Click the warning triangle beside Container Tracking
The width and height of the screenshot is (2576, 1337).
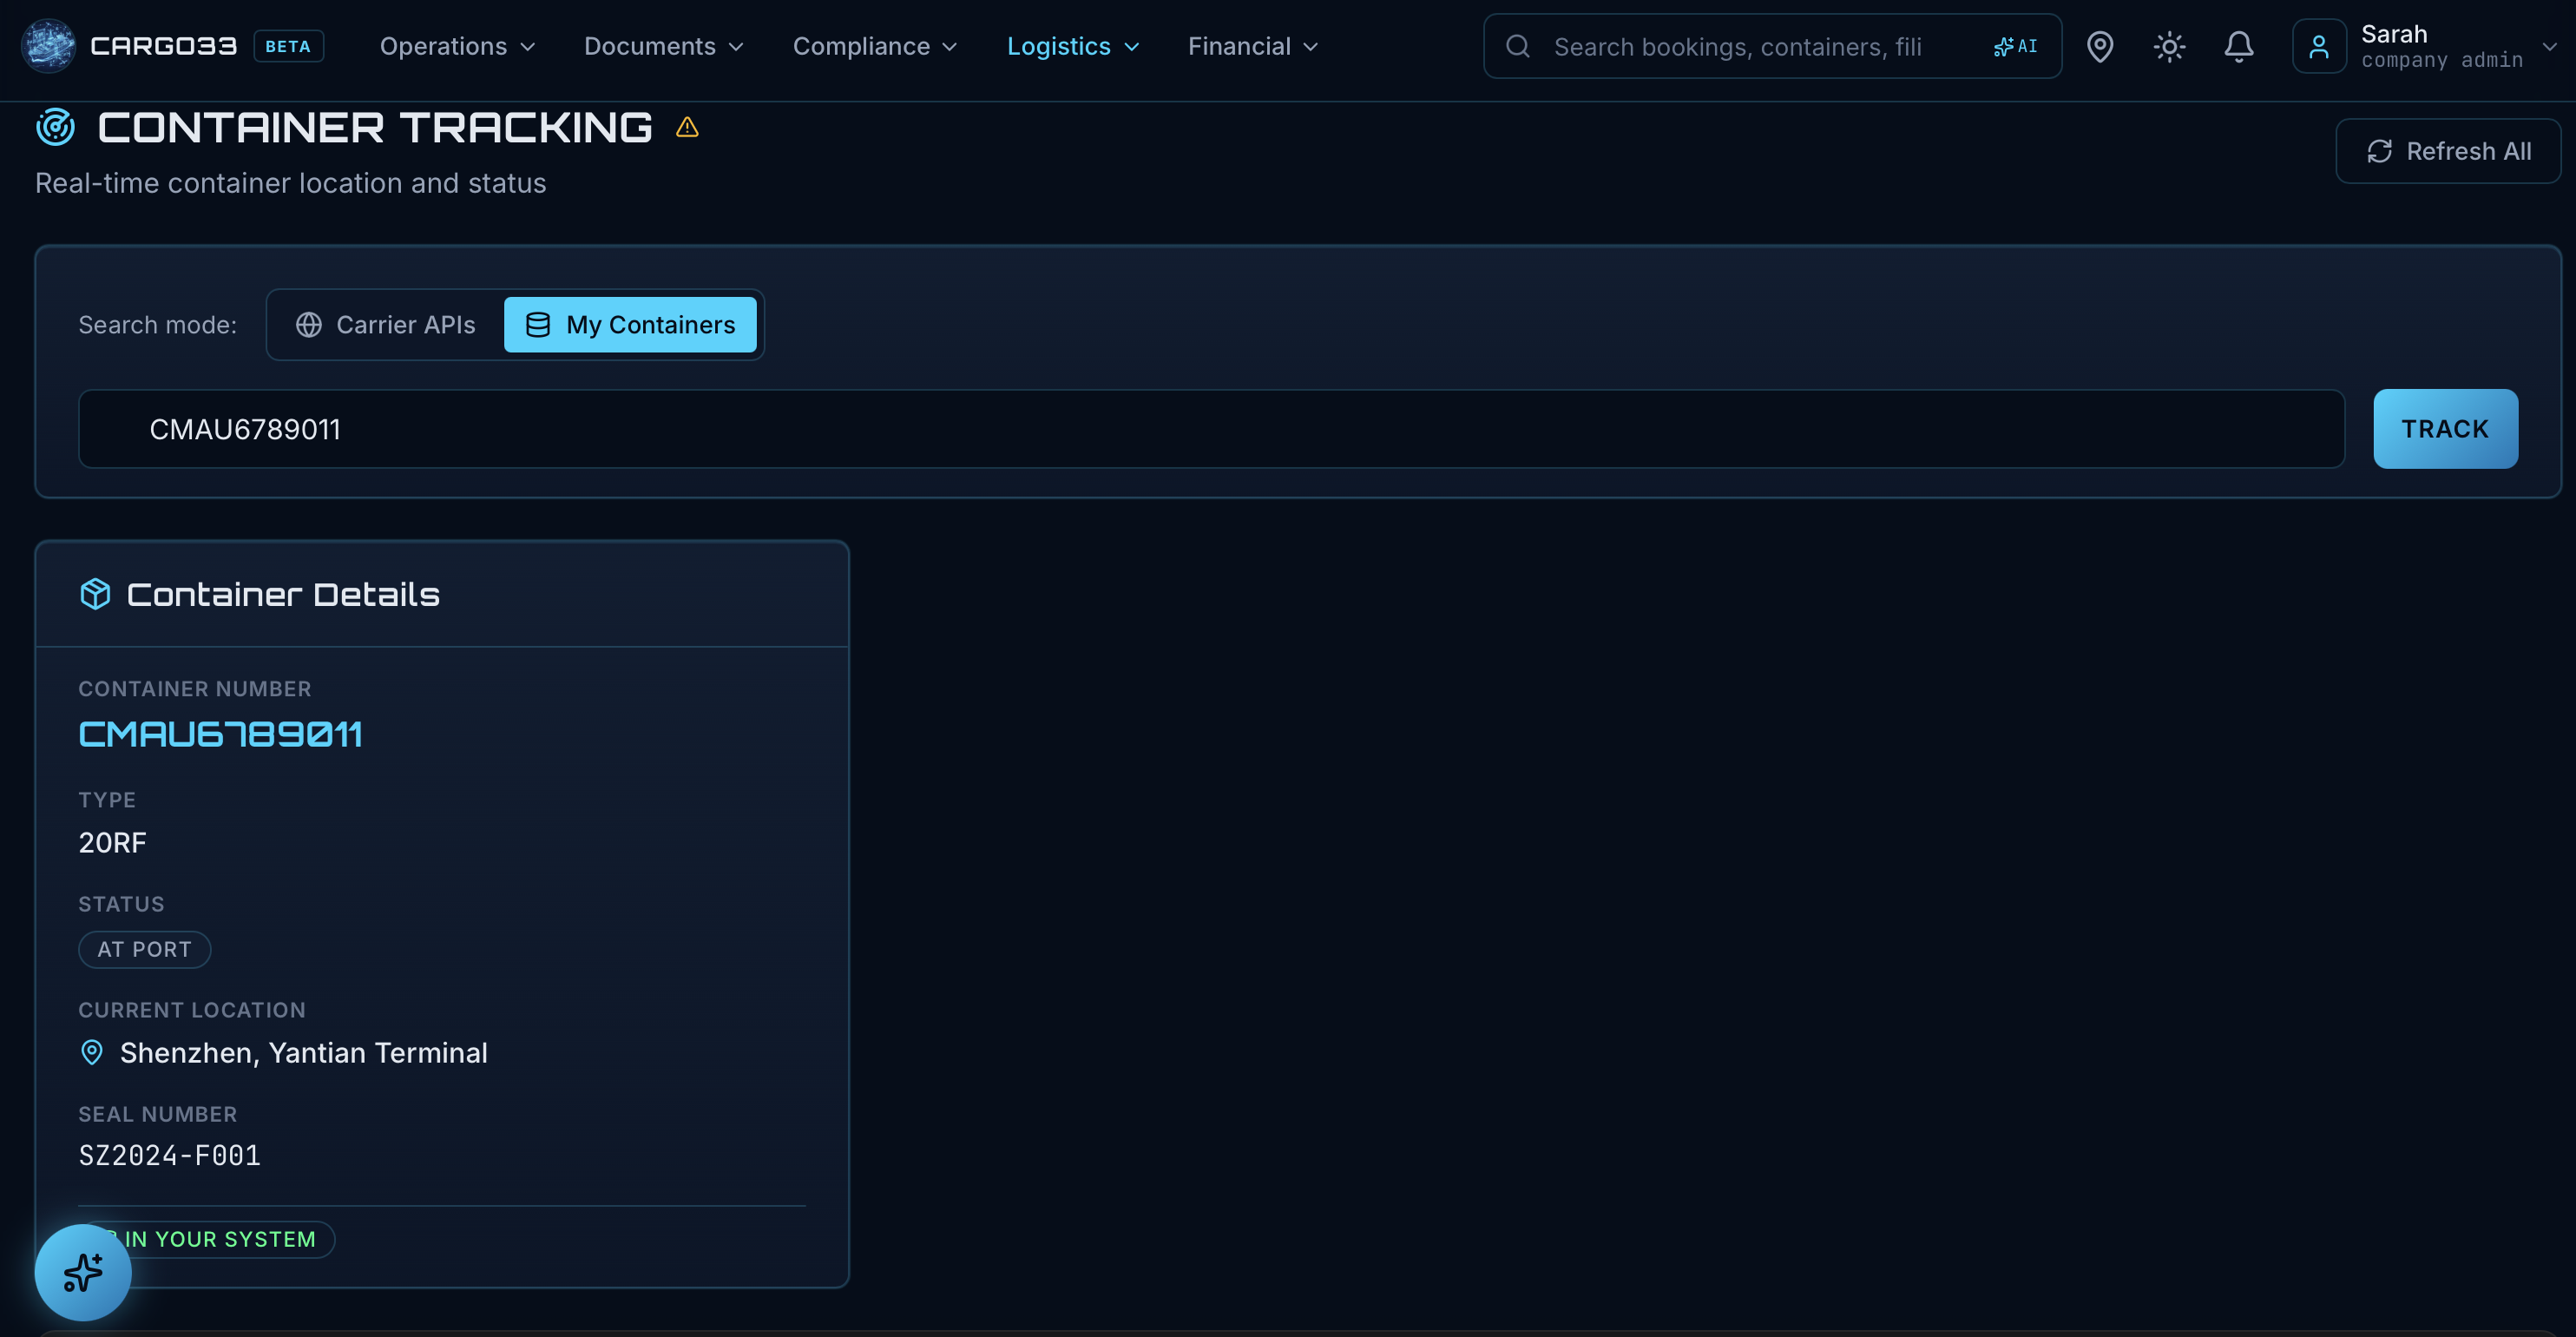(687, 127)
